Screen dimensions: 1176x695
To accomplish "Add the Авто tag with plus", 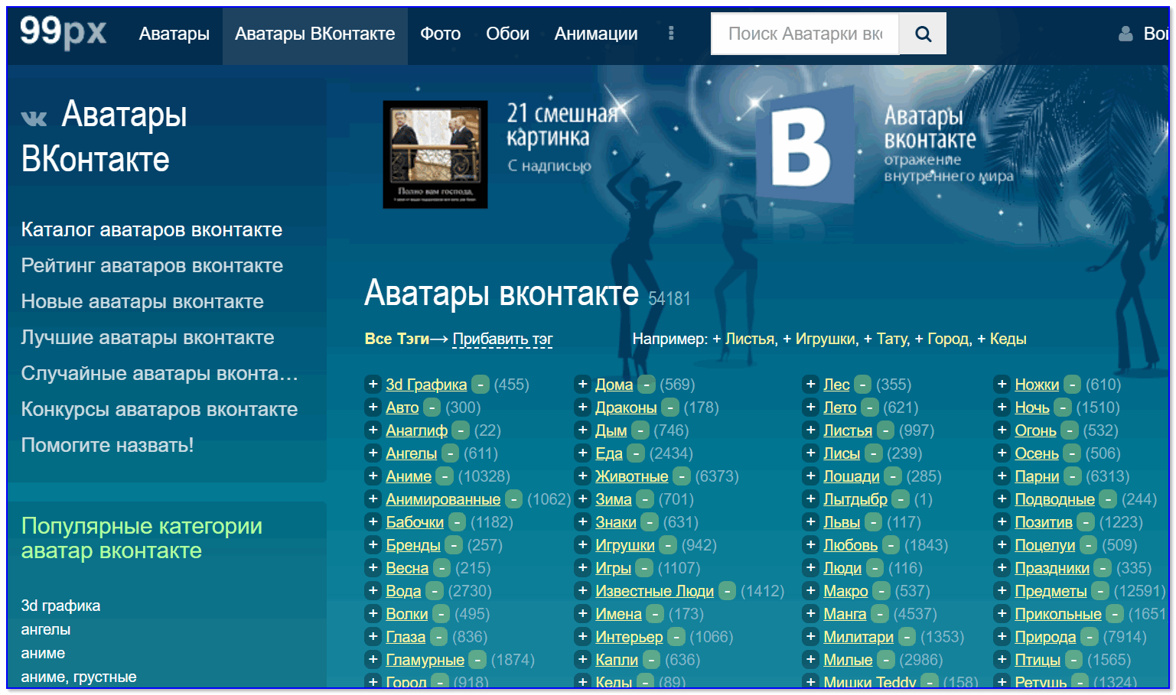I will click(x=373, y=407).
